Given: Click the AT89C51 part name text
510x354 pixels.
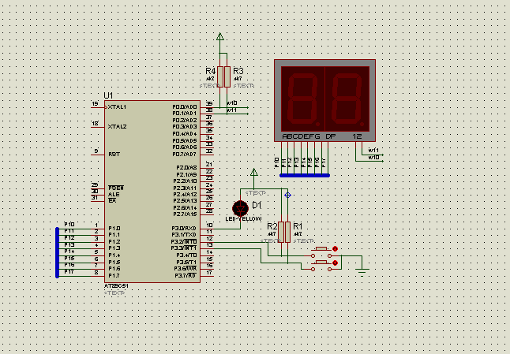Looking at the screenshot, I should (116, 286).
